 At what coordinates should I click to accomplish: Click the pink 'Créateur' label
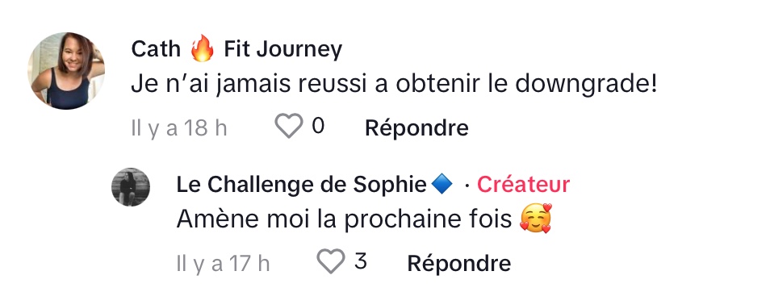click(x=524, y=185)
